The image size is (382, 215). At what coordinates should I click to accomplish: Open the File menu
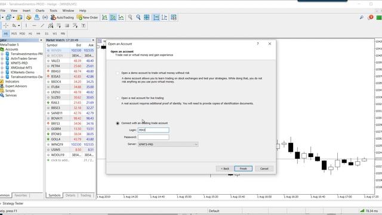tap(3, 11)
